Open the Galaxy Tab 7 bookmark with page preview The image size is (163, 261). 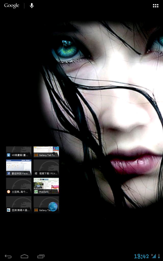[46, 152]
